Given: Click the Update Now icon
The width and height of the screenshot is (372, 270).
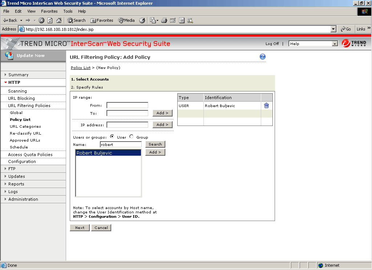Looking at the screenshot, I should pyautogui.click(x=9, y=56).
